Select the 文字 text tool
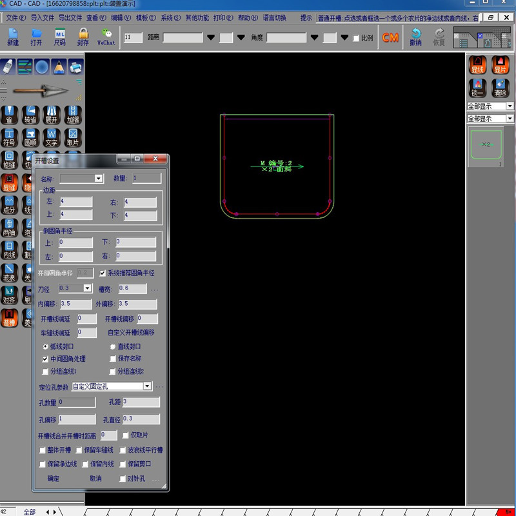Image resolution: width=516 pixels, height=516 pixels. pyautogui.click(x=52, y=136)
